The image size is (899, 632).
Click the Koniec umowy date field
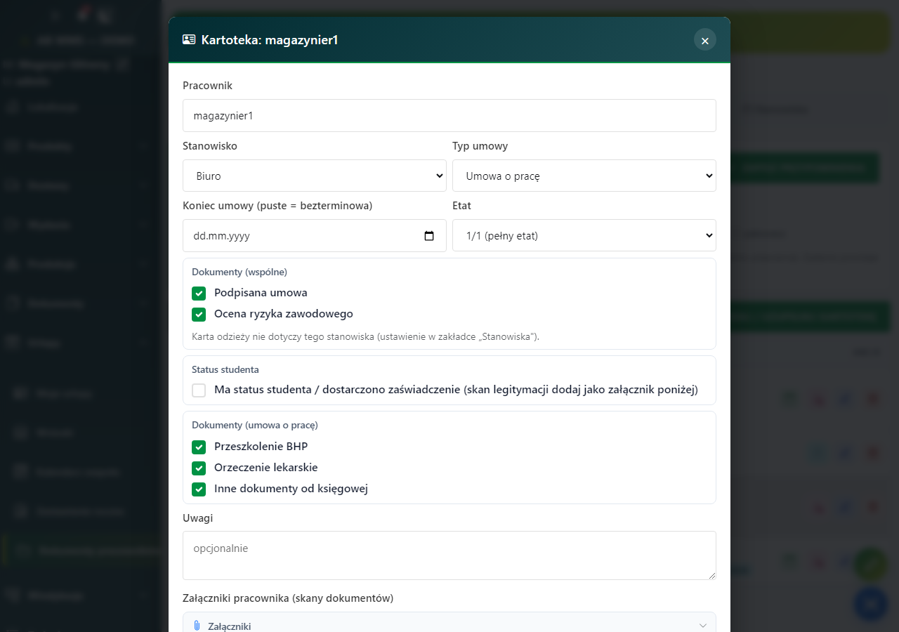(x=315, y=235)
